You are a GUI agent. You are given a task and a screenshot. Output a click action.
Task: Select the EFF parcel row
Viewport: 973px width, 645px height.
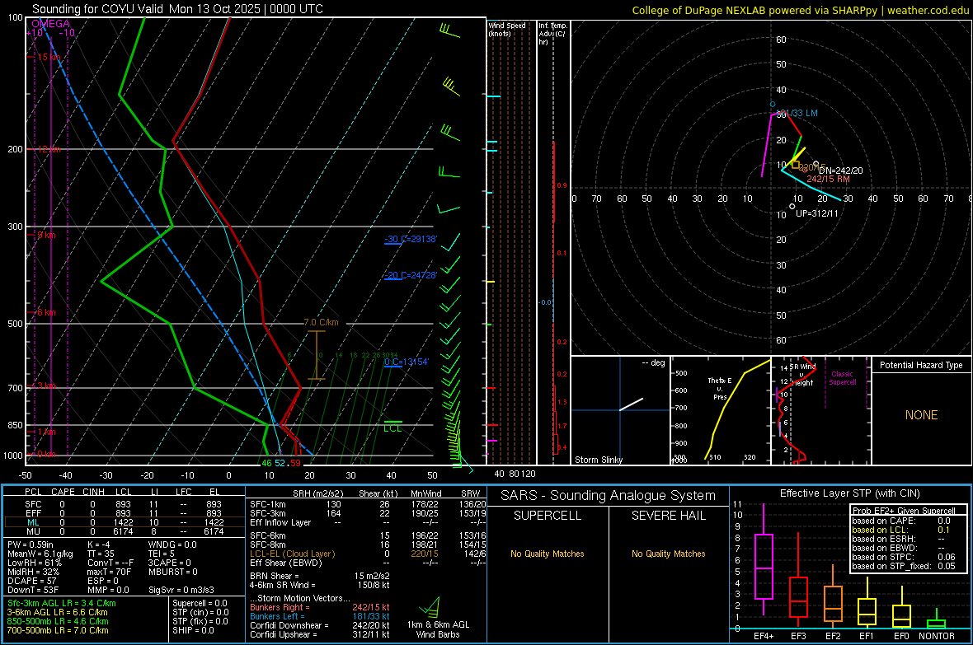click(x=124, y=513)
